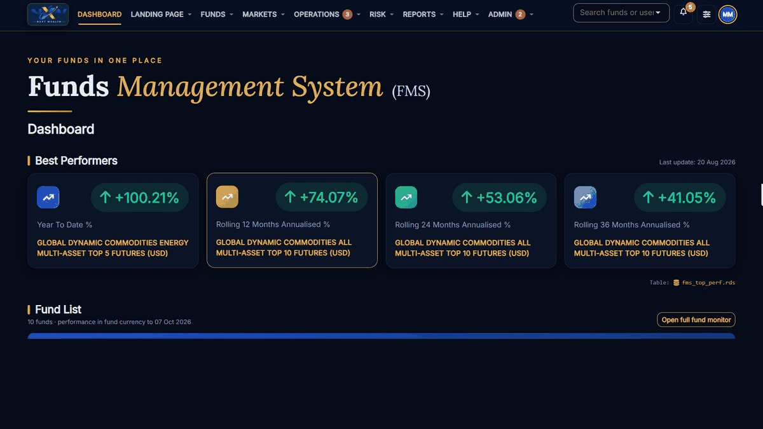Viewport: 763px width, 429px height.
Task: Click the database icon beside fms_top_perf.rds
Action: tap(677, 283)
